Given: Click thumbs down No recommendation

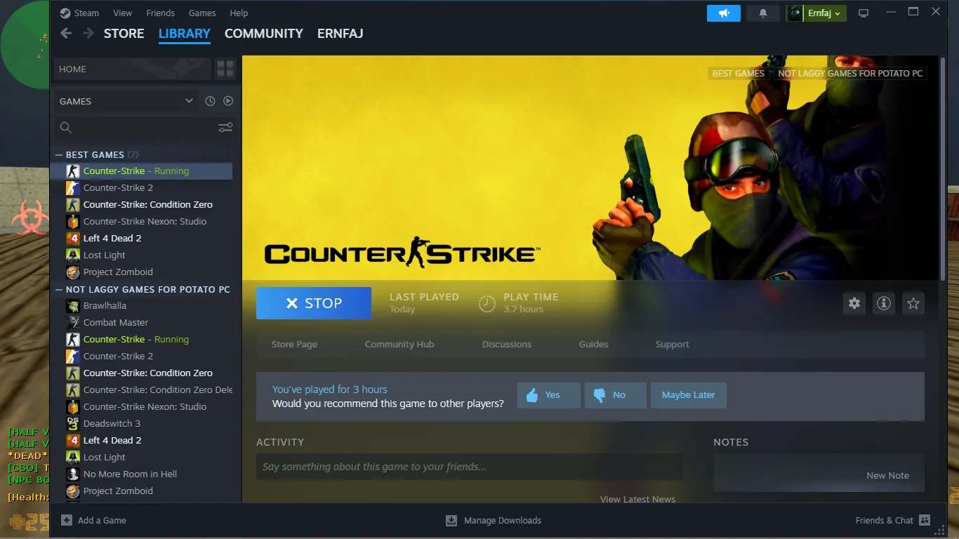Looking at the screenshot, I should [x=615, y=395].
